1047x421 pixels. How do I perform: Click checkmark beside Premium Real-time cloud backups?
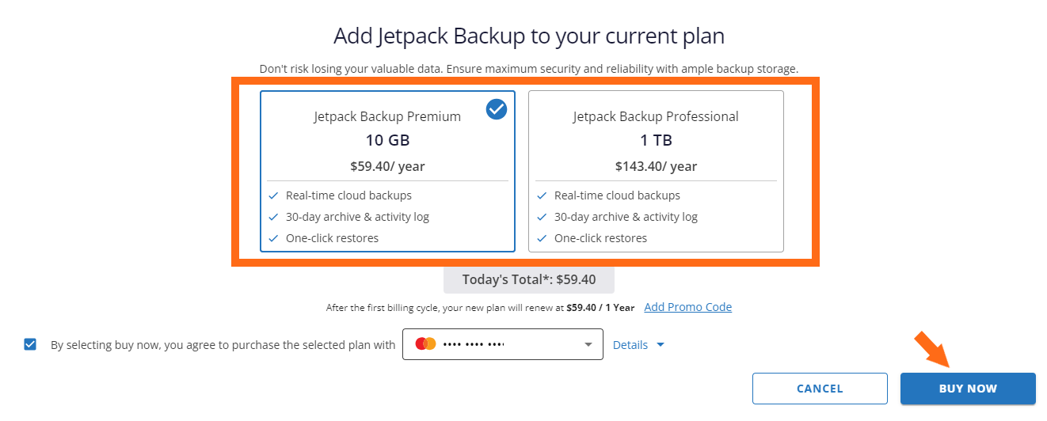(x=273, y=195)
